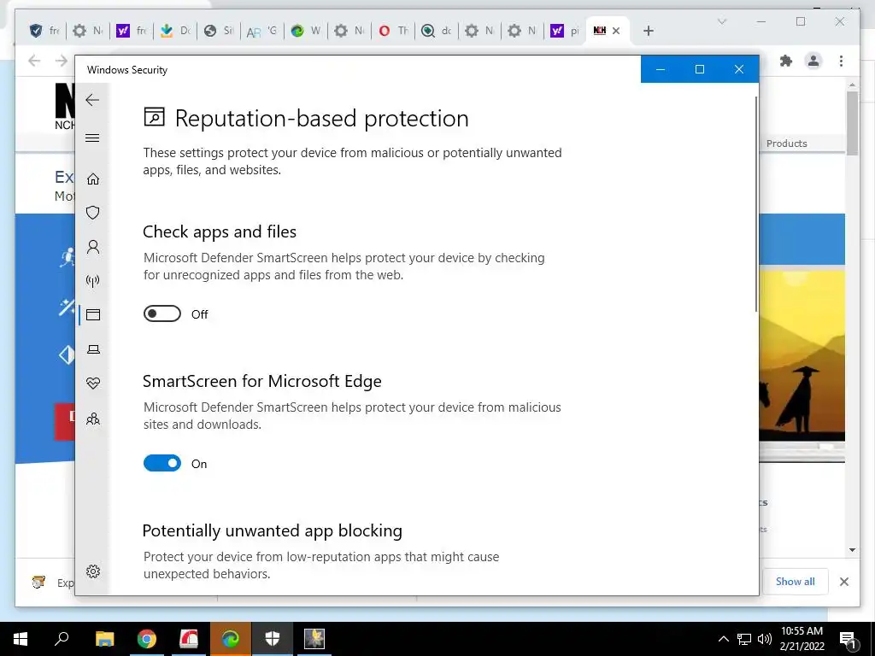
Task: Open Google Chrome from the taskbar
Action: point(147,639)
